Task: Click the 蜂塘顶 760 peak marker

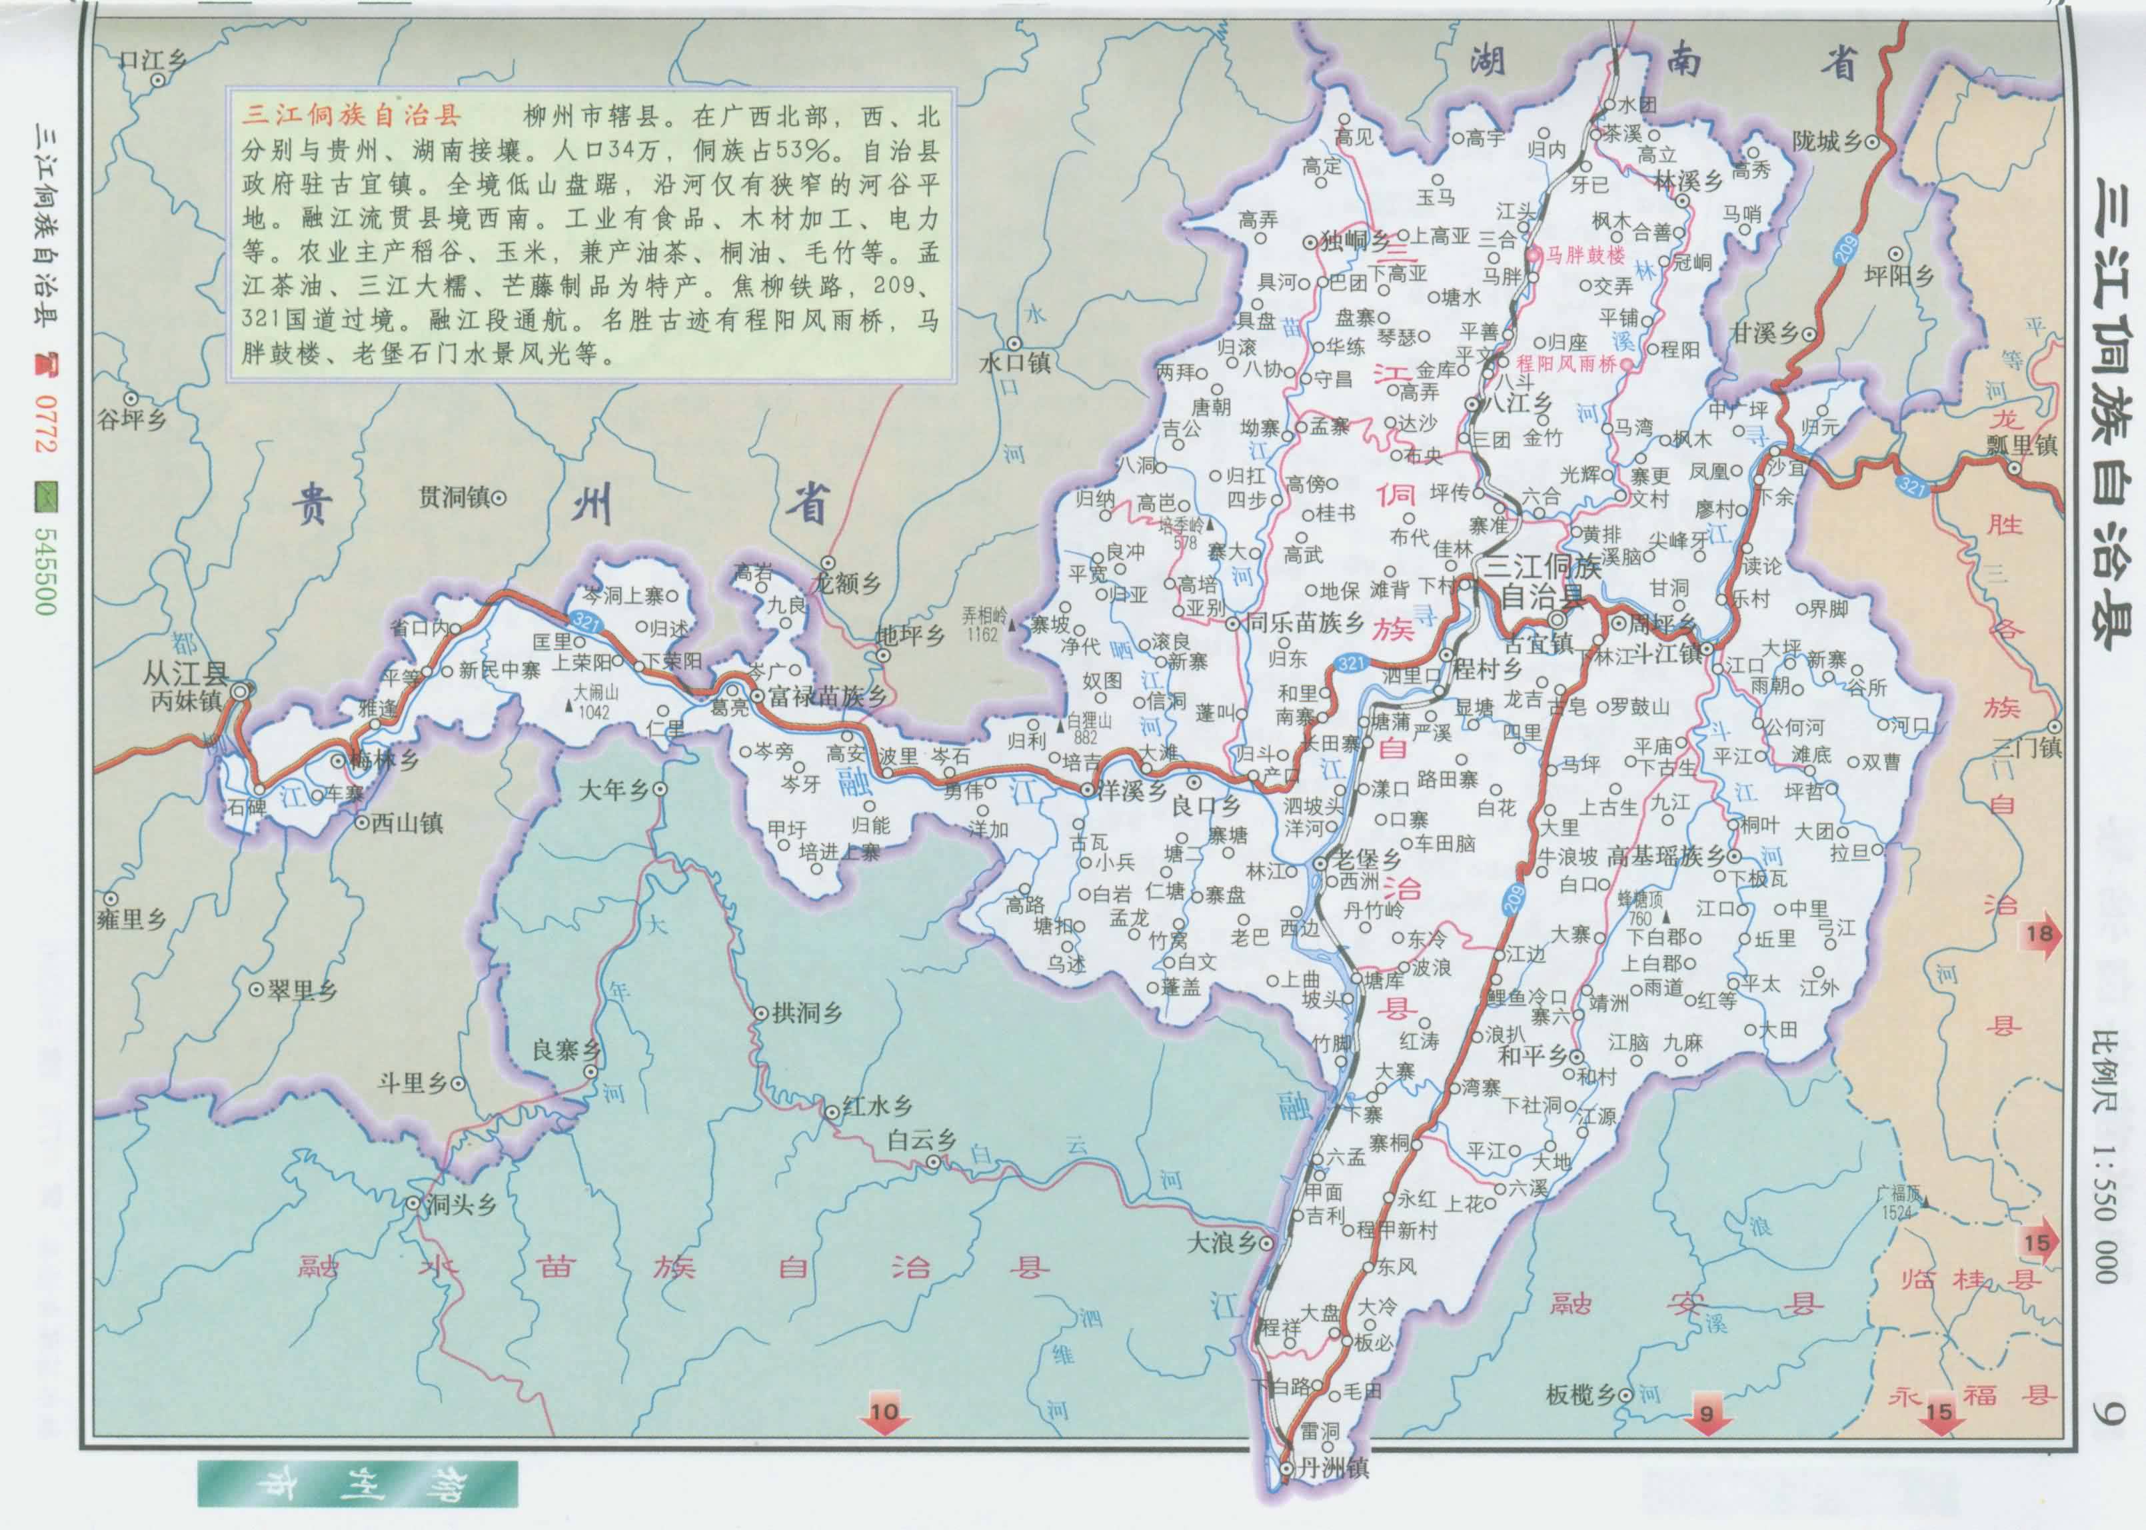Action: coord(1665,917)
